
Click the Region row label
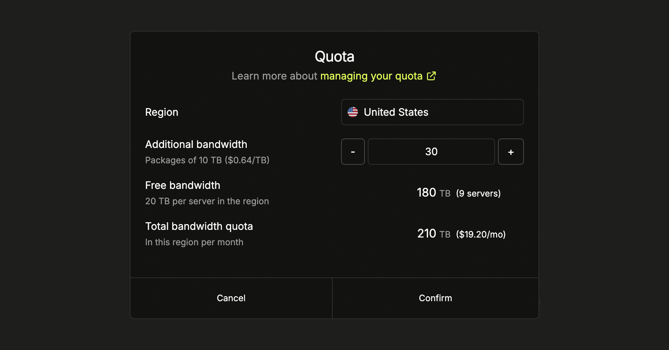(162, 112)
